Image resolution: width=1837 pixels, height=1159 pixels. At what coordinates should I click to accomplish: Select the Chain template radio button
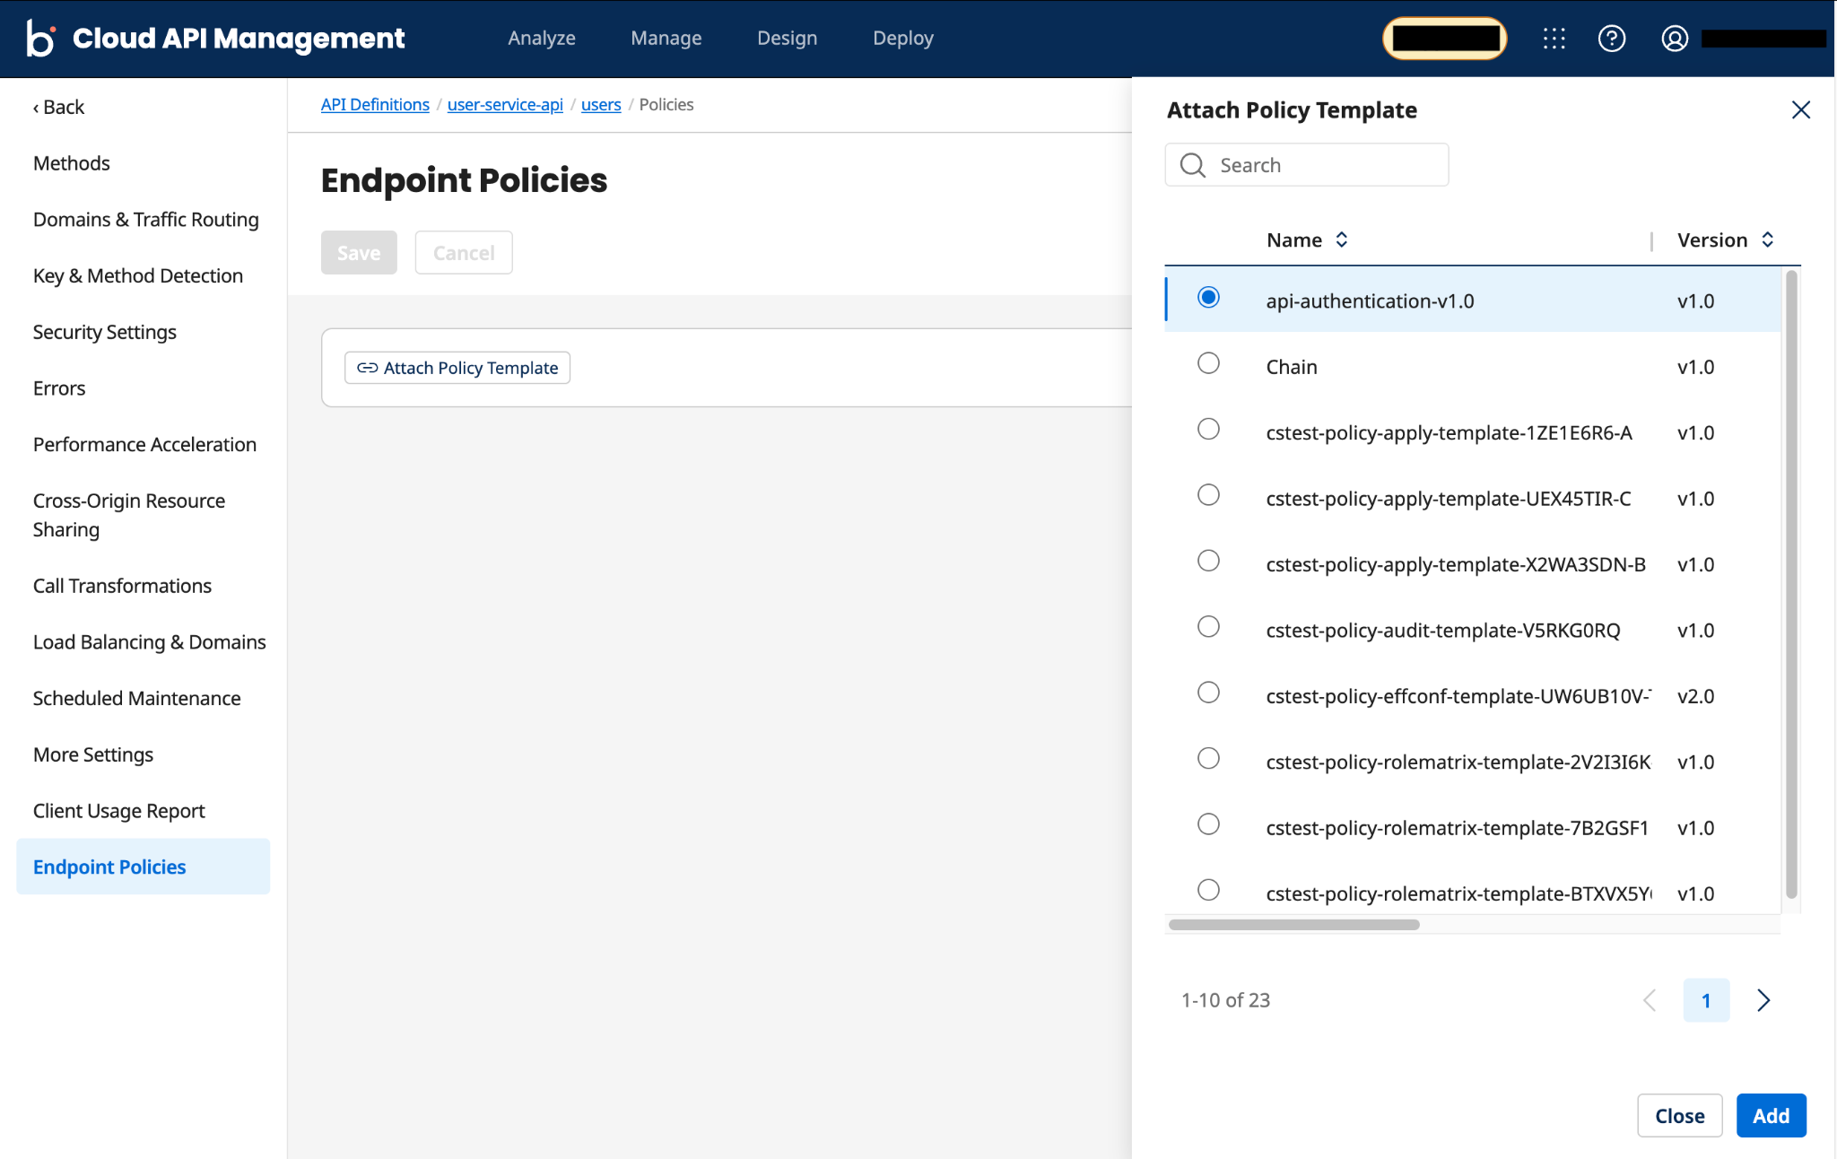(1208, 363)
